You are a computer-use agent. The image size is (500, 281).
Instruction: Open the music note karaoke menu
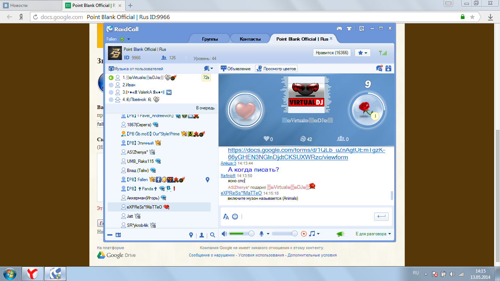(312, 233)
